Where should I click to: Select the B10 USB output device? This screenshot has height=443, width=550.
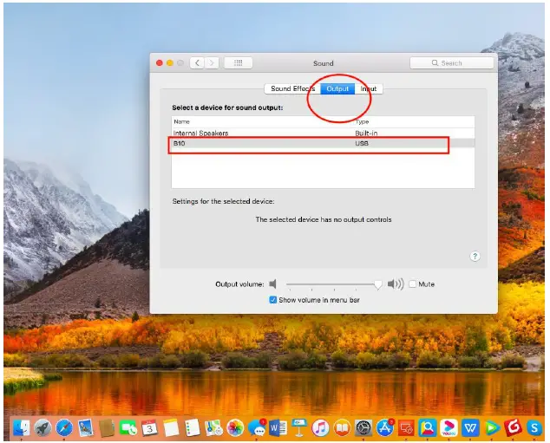click(x=323, y=143)
